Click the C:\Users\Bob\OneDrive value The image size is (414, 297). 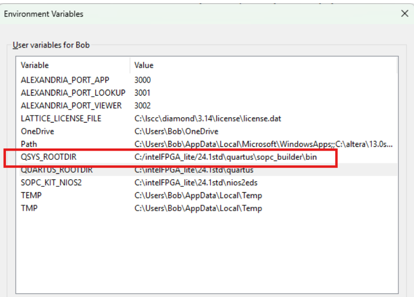click(177, 131)
